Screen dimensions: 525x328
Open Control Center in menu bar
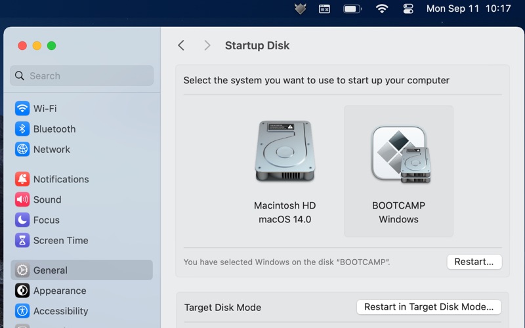(408, 9)
